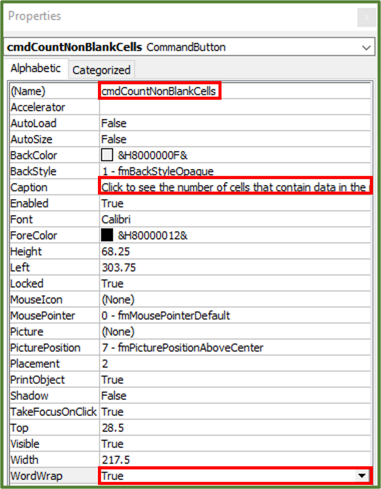Viewport: 381px width, 489px height.
Task: Select the Alphabetic tab
Action: pyautogui.click(x=36, y=68)
